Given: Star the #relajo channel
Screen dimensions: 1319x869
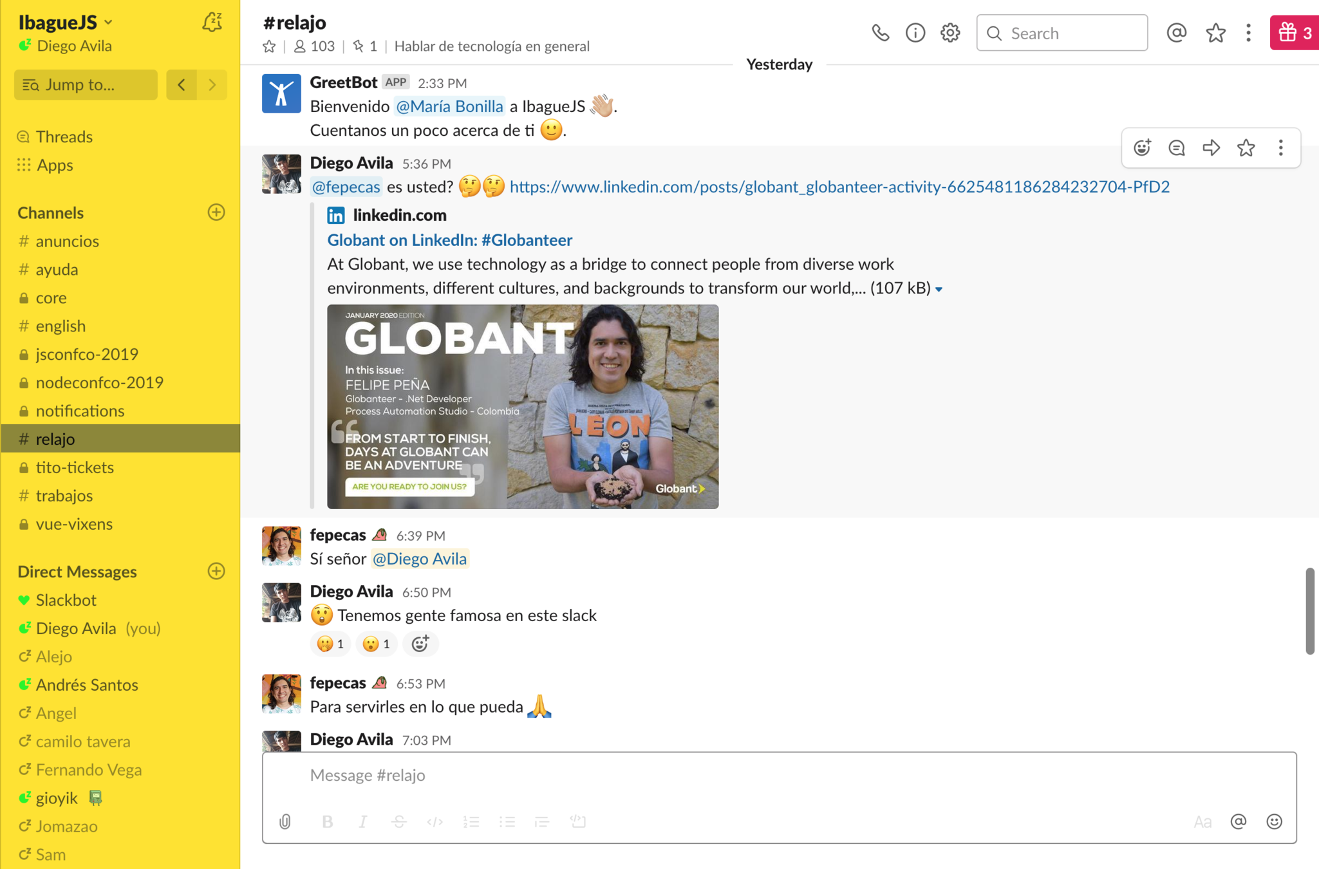Looking at the screenshot, I should [269, 46].
